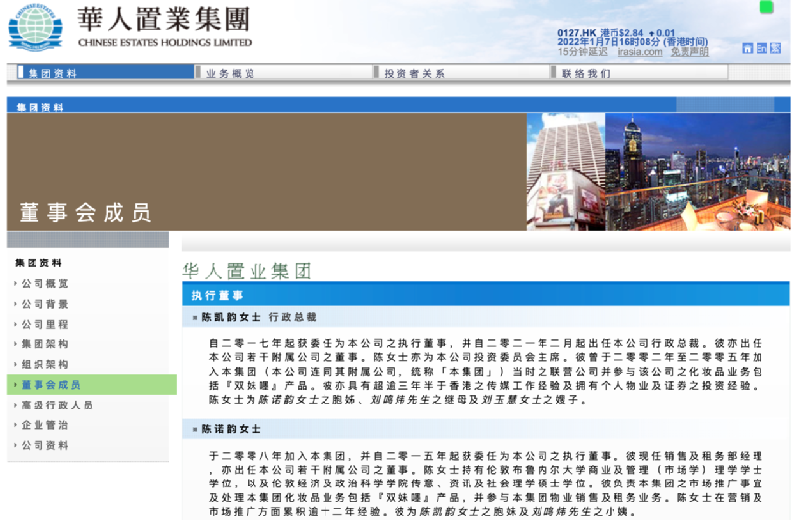Click the Hong Kong skyline banner image
The height and width of the screenshot is (520, 794).
657,171
